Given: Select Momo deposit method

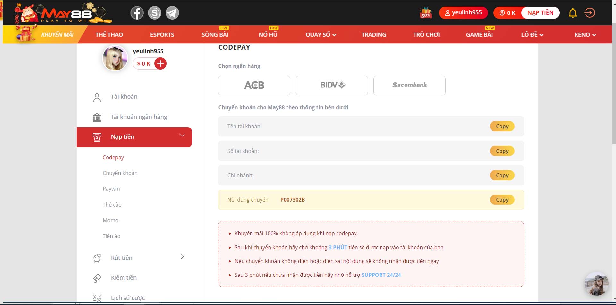Looking at the screenshot, I should tap(110, 220).
